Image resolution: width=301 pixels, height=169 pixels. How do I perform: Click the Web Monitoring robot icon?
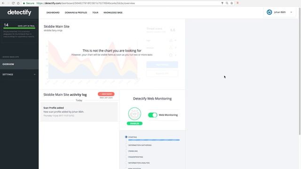click(135, 114)
